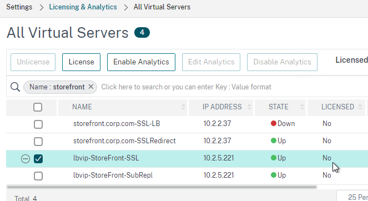Sort by STATE column arrows
Viewport: 368px width, 201px height.
point(302,107)
